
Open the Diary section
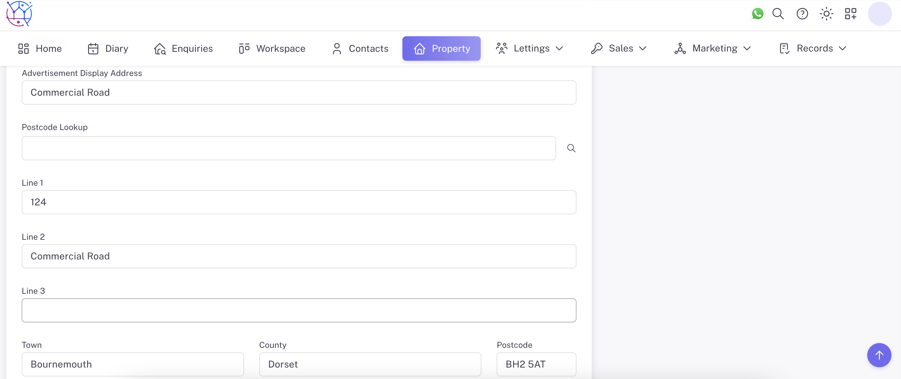(x=108, y=48)
